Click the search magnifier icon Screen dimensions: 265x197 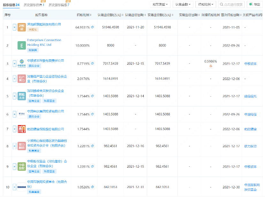222,4
